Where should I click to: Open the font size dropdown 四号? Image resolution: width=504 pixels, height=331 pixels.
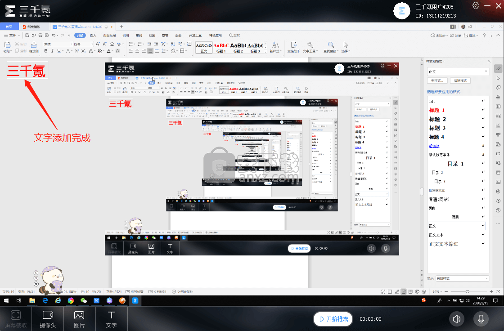(83, 44)
